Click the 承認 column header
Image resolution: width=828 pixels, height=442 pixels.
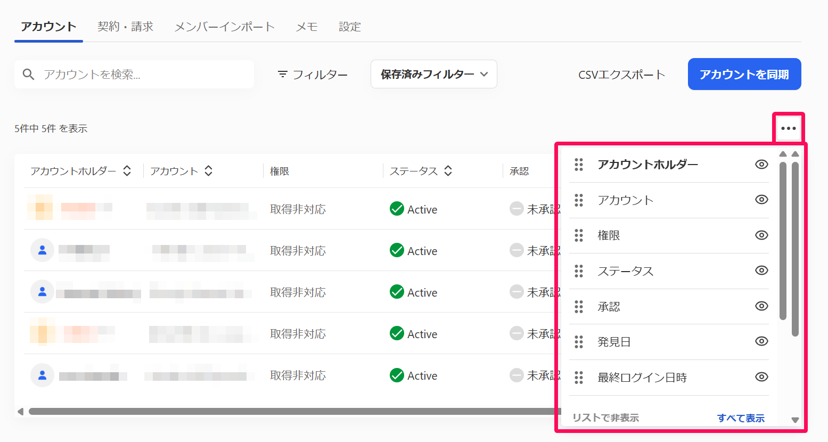519,171
